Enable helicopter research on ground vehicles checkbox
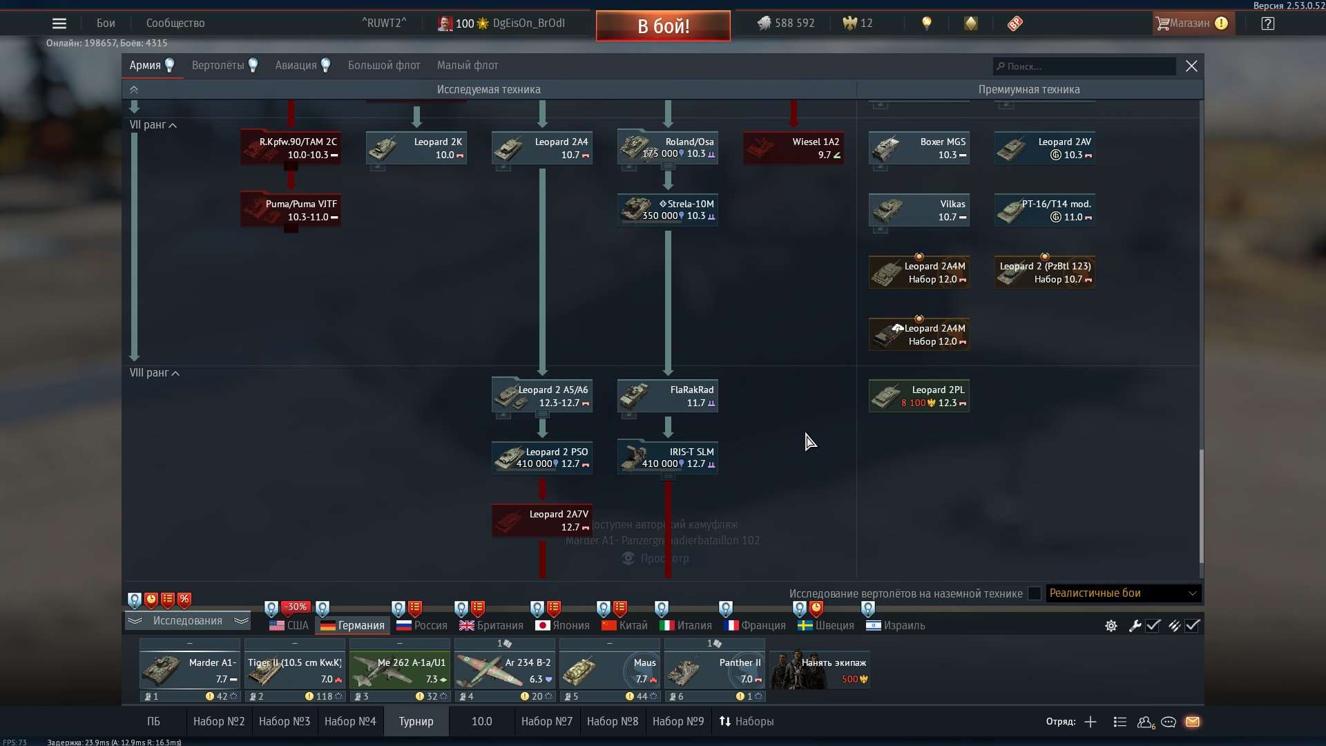The image size is (1326, 746). [x=1034, y=593]
